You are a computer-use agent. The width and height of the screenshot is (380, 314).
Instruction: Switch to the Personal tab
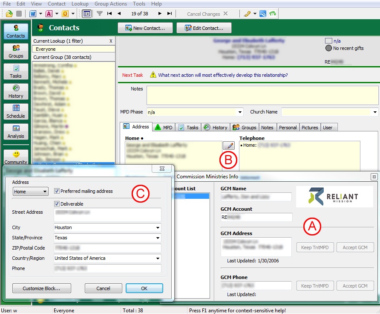[288, 127]
